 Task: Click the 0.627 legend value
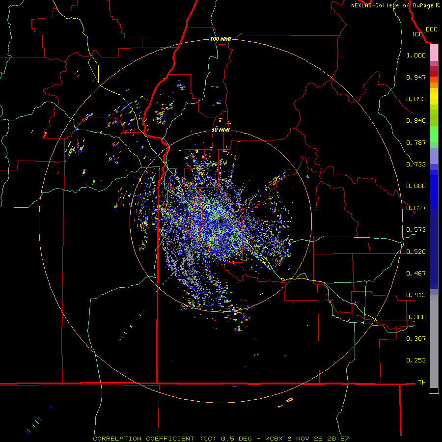[x=416, y=208]
